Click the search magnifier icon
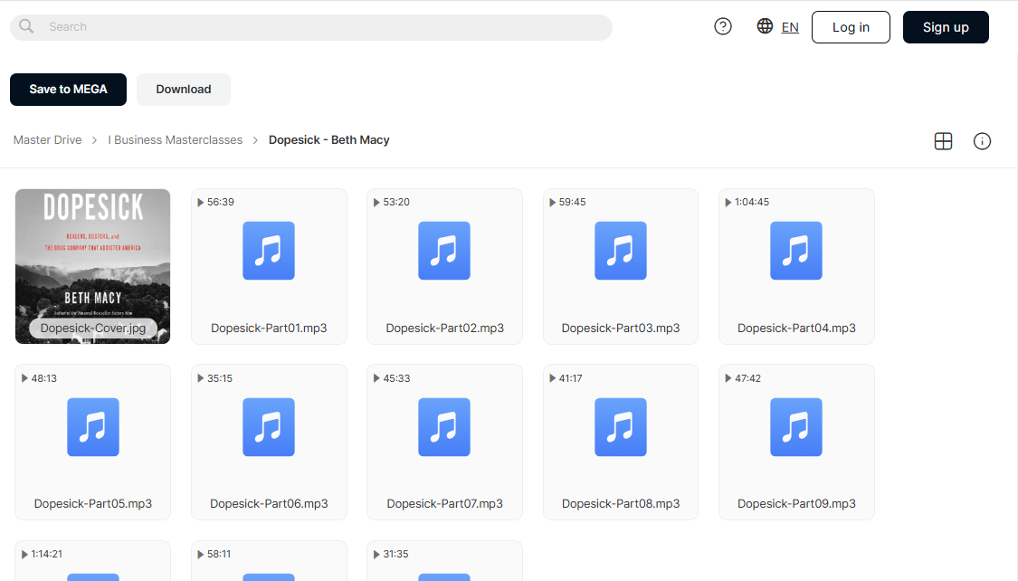1018x581 pixels. click(x=26, y=26)
